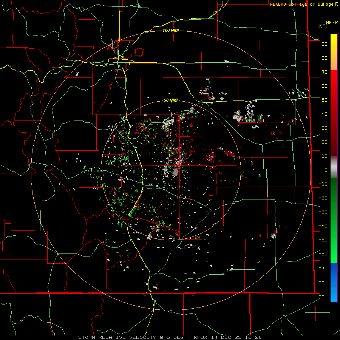
Task: Click the KPUX station identifier in the caption
Action: pos(201,337)
